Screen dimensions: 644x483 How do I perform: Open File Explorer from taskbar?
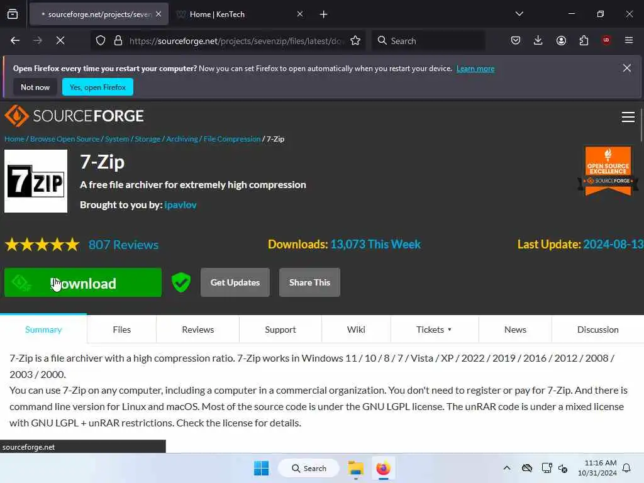(356, 468)
